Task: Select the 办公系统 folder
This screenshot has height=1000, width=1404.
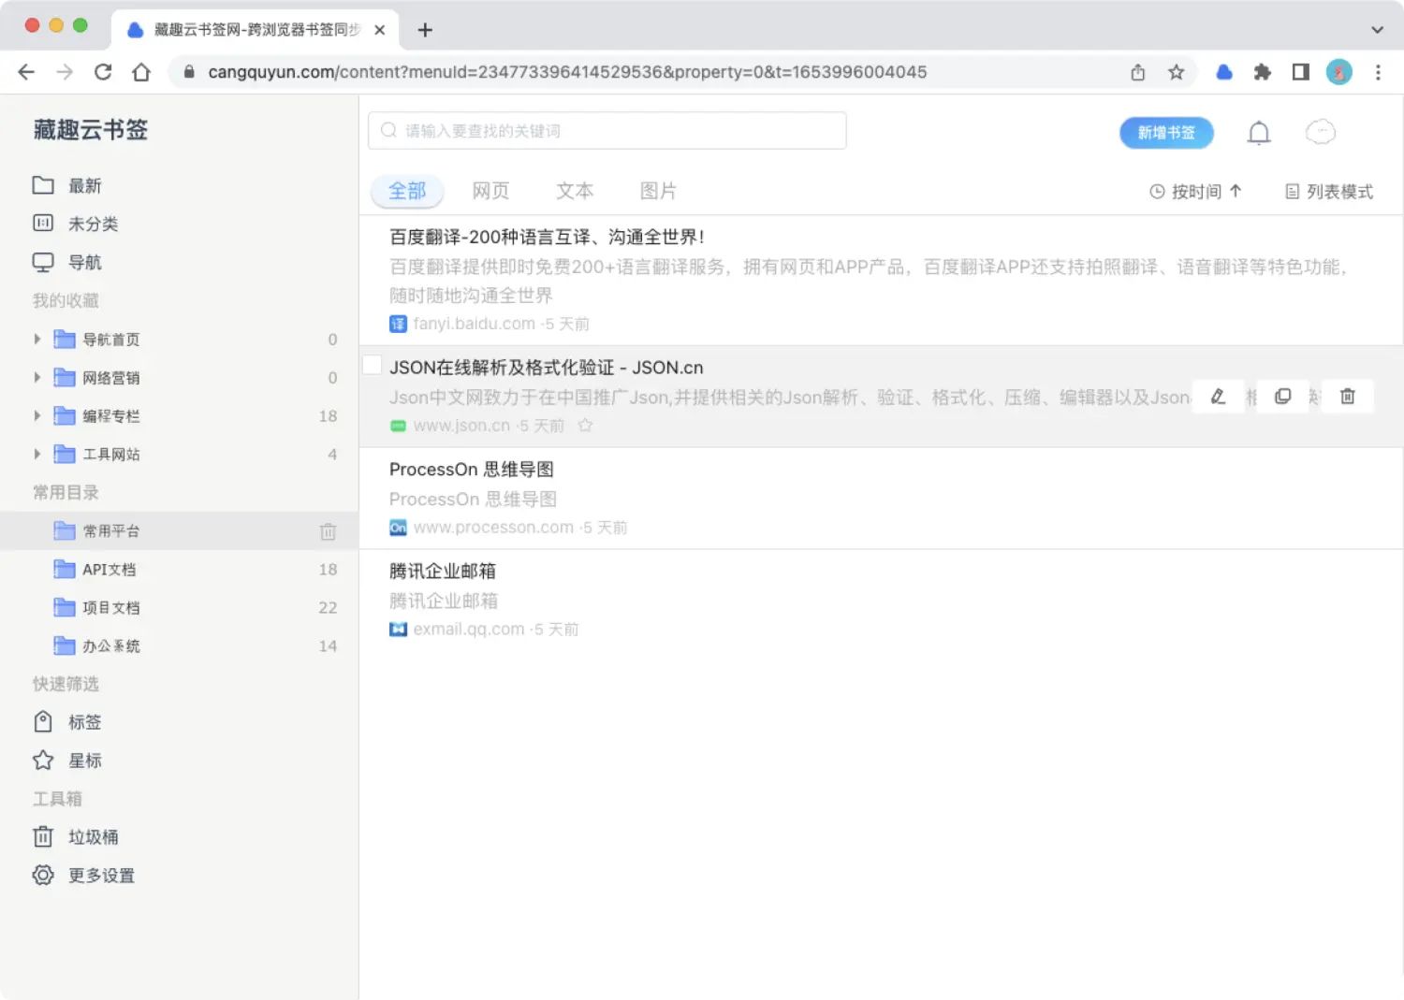Action: click(x=179, y=645)
